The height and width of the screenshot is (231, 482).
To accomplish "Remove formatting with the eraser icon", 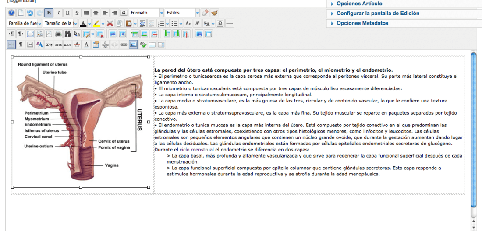I will pos(205,13).
